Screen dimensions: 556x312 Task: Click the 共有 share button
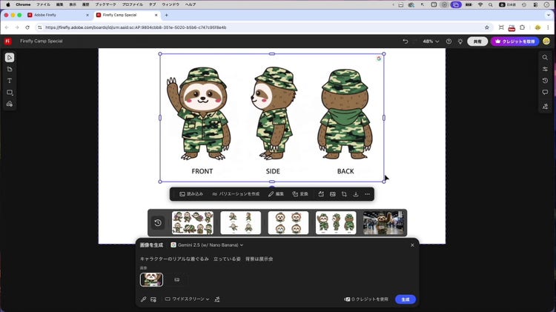click(x=477, y=42)
